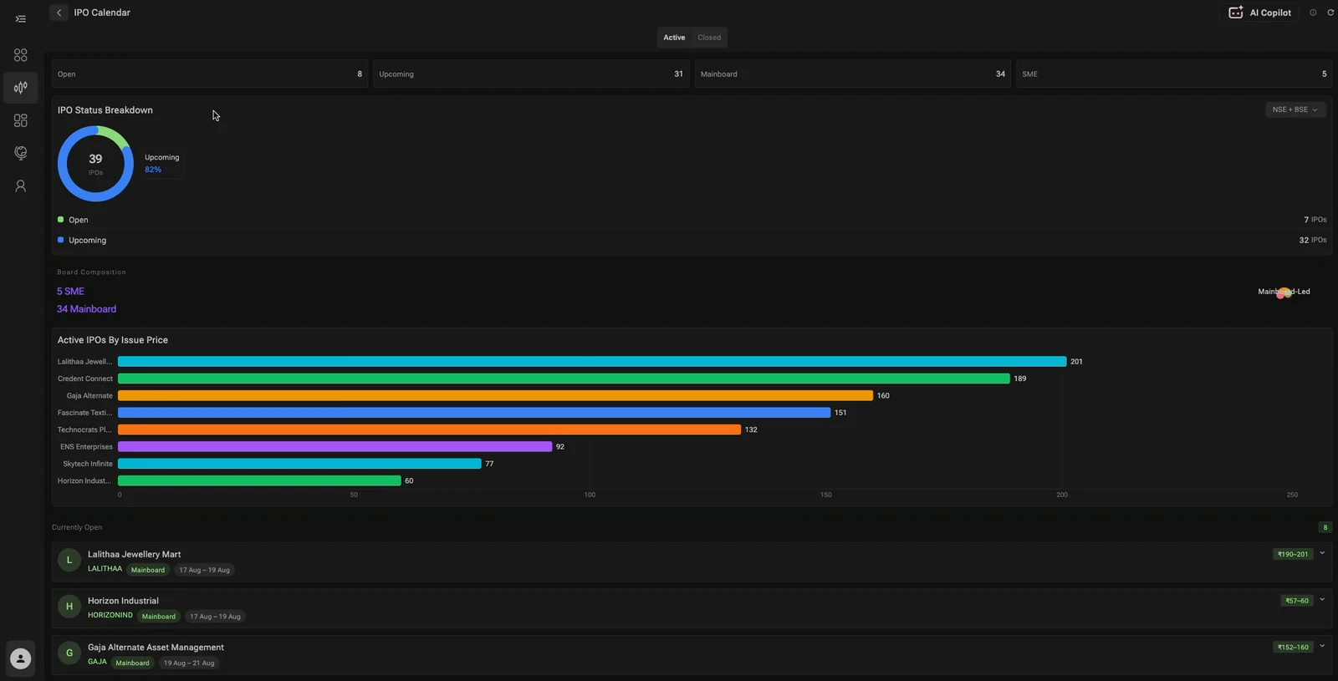This screenshot has height=681, width=1338.
Task: Click the Mainboard tag on Horizon Industrial
Action: point(159,617)
